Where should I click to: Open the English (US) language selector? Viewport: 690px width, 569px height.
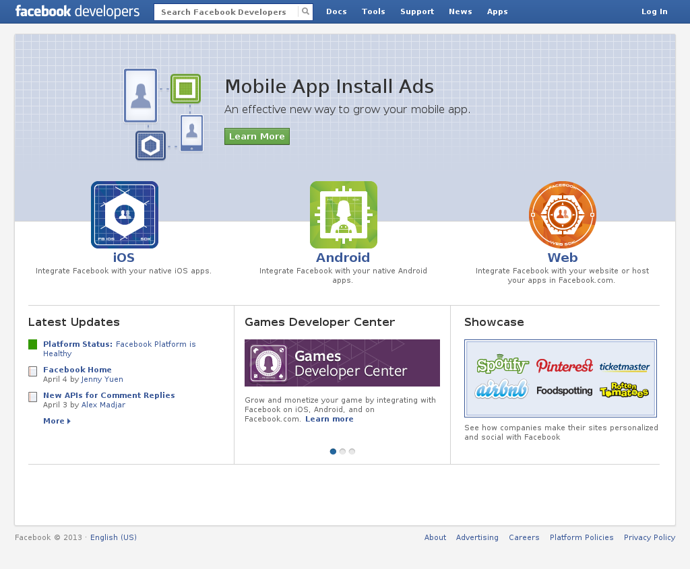pyautogui.click(x=113, y=537)
